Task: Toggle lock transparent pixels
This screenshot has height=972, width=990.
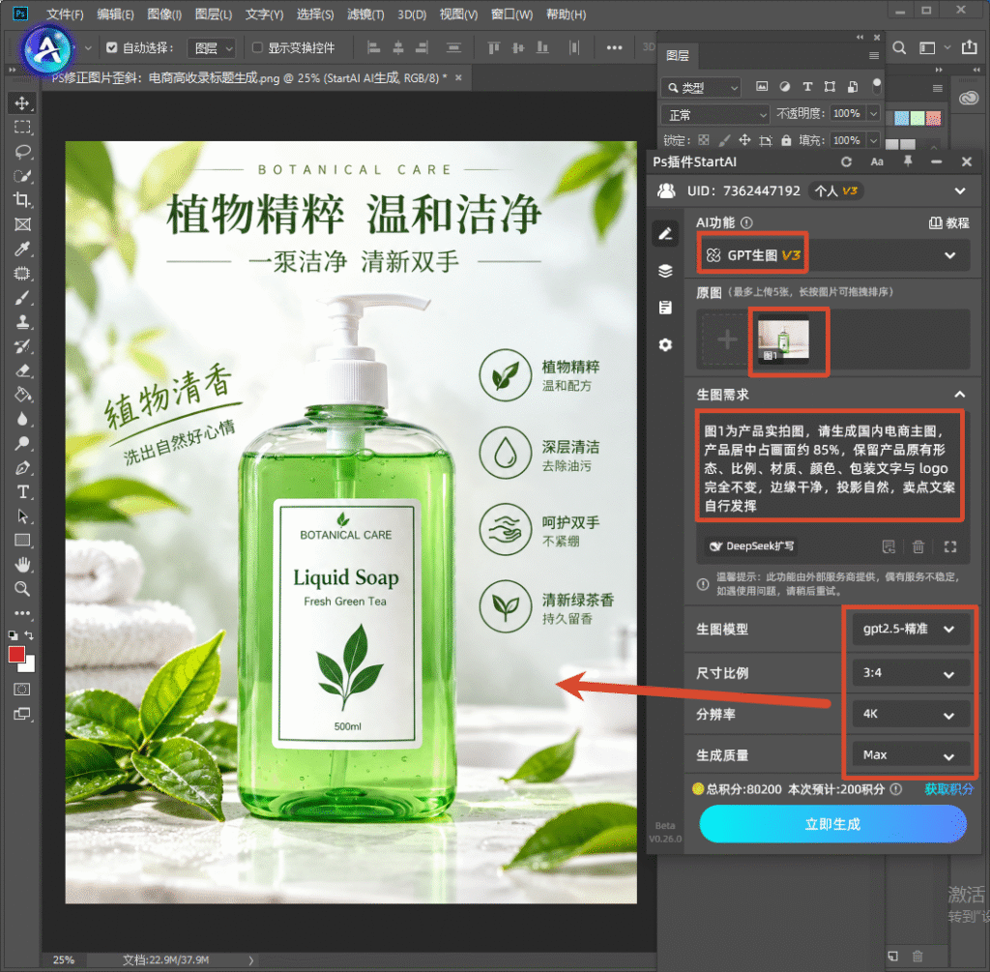Action: pos(704,140)
